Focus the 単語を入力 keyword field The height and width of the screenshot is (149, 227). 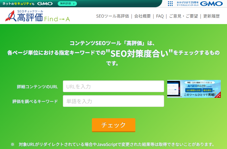tap(113, 101)
